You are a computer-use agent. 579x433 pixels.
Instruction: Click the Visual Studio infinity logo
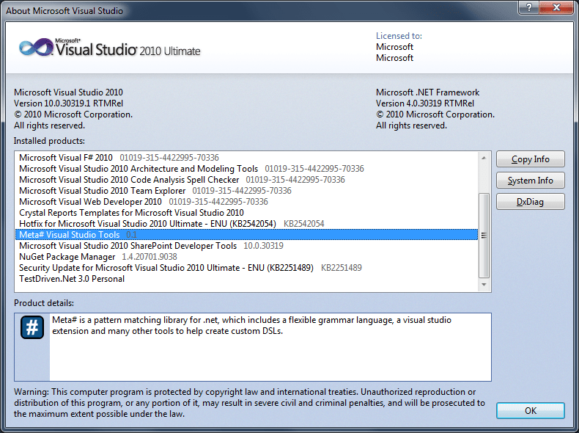36,47
